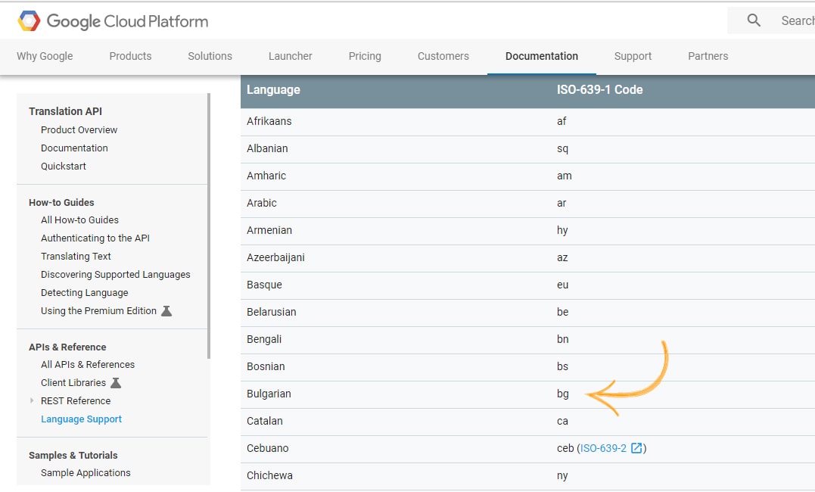Open Authenticating to the API guide
The height and width of the screenshot is (492, 815).
(x=95, y=238)
